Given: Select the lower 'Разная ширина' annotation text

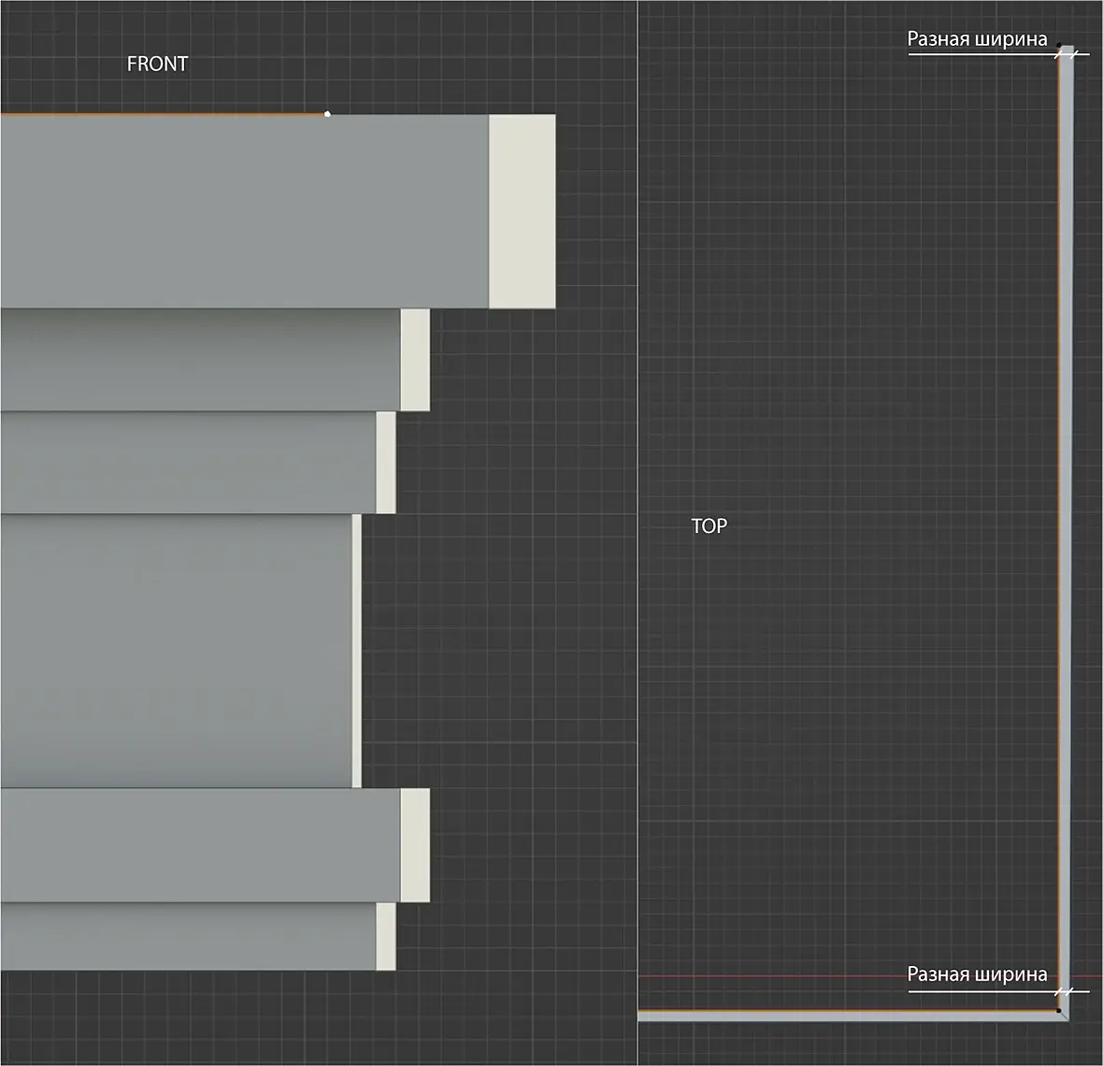Looking at the screenshot, I should pyautogui.click(x=977, y=974).
